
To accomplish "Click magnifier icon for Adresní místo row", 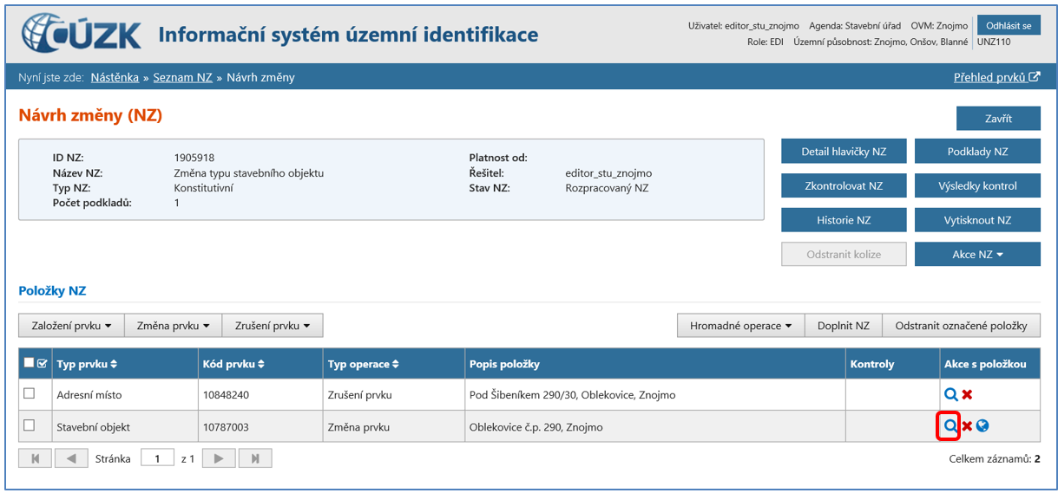I will click(950, 394).
